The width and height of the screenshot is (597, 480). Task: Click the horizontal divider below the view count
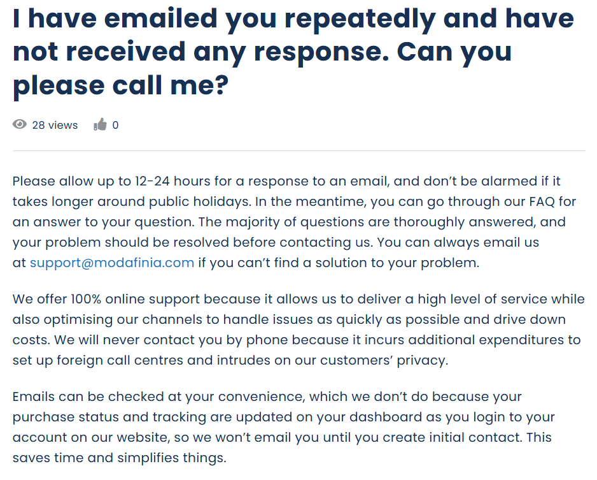(298, 150)
